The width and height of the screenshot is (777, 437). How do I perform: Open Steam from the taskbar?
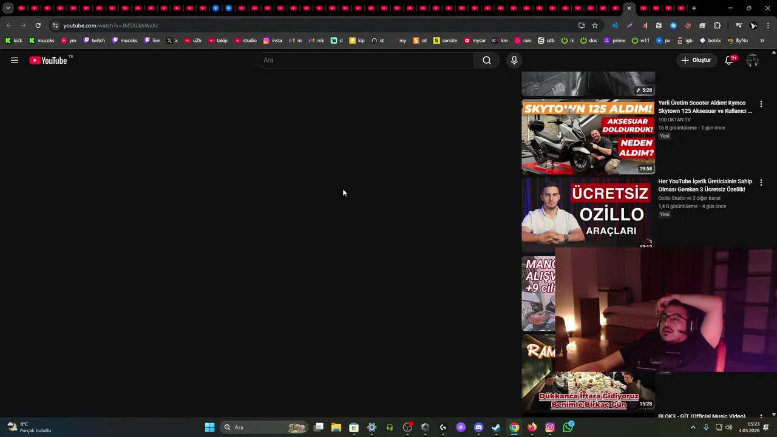click(496, 427)
